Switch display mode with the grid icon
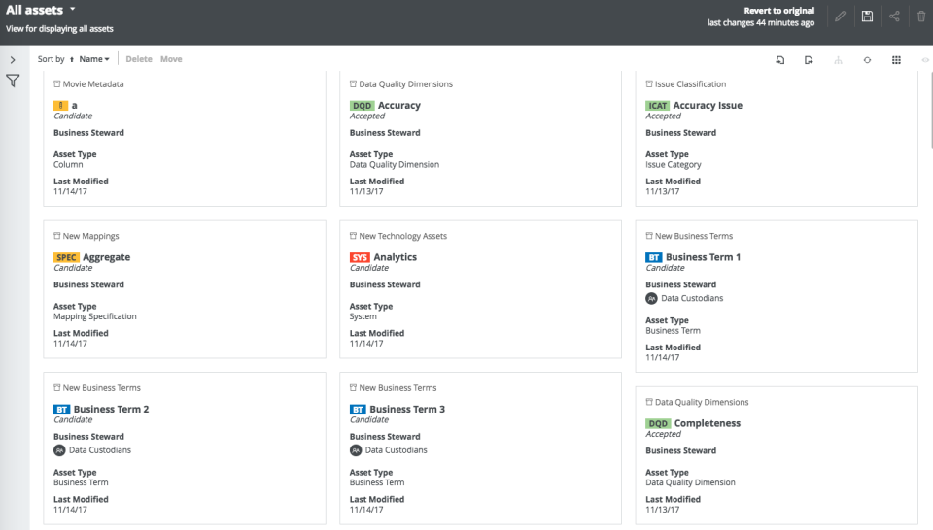Viewport: 933px width, 530px height. point(896,60)
